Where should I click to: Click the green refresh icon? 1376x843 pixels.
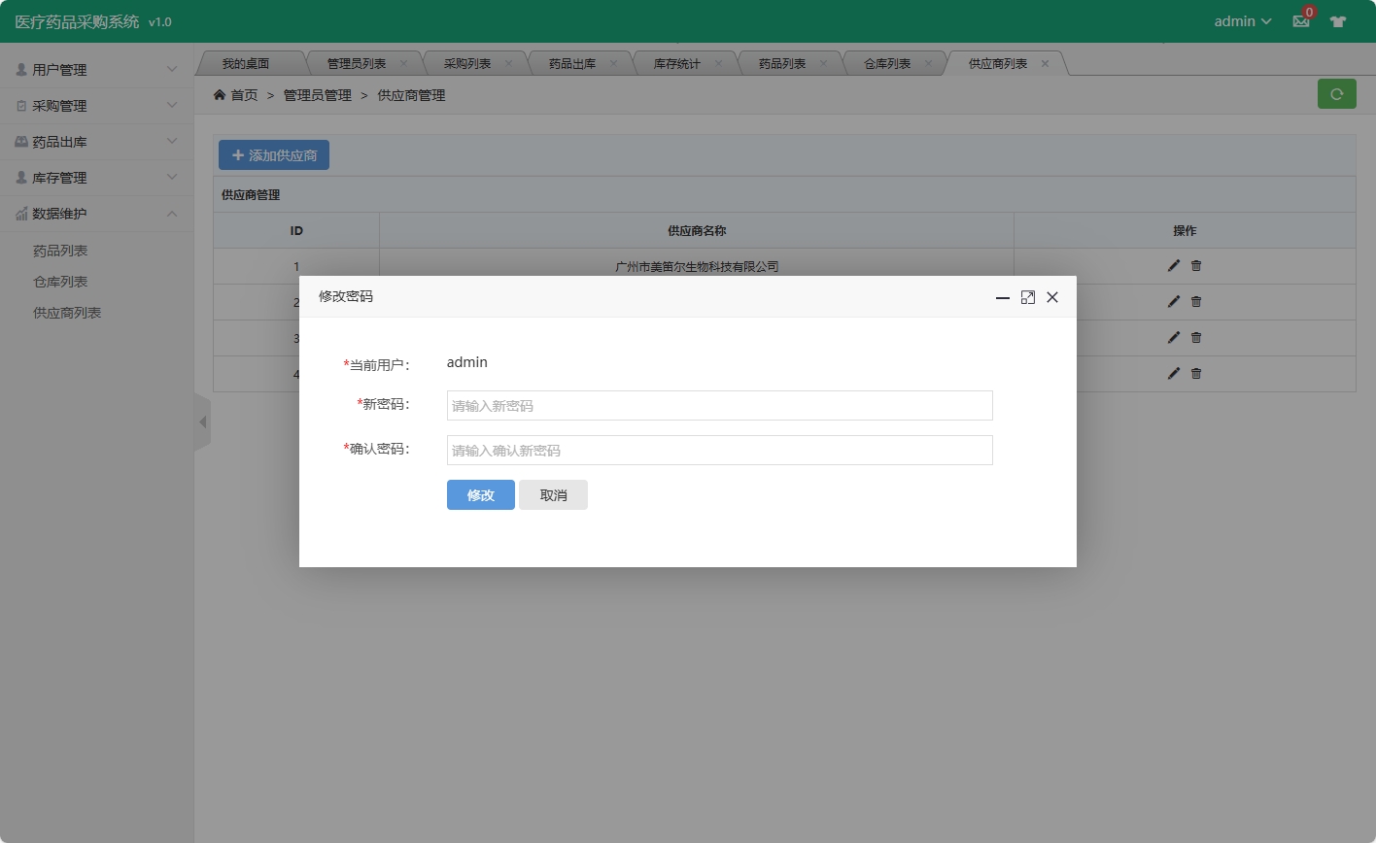coord(1336,93)
